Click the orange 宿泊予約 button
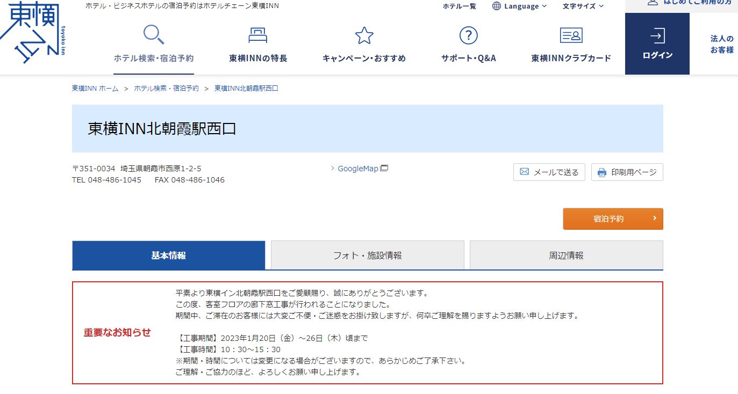Viewport: 738px width, 394px height. (613, 218)
